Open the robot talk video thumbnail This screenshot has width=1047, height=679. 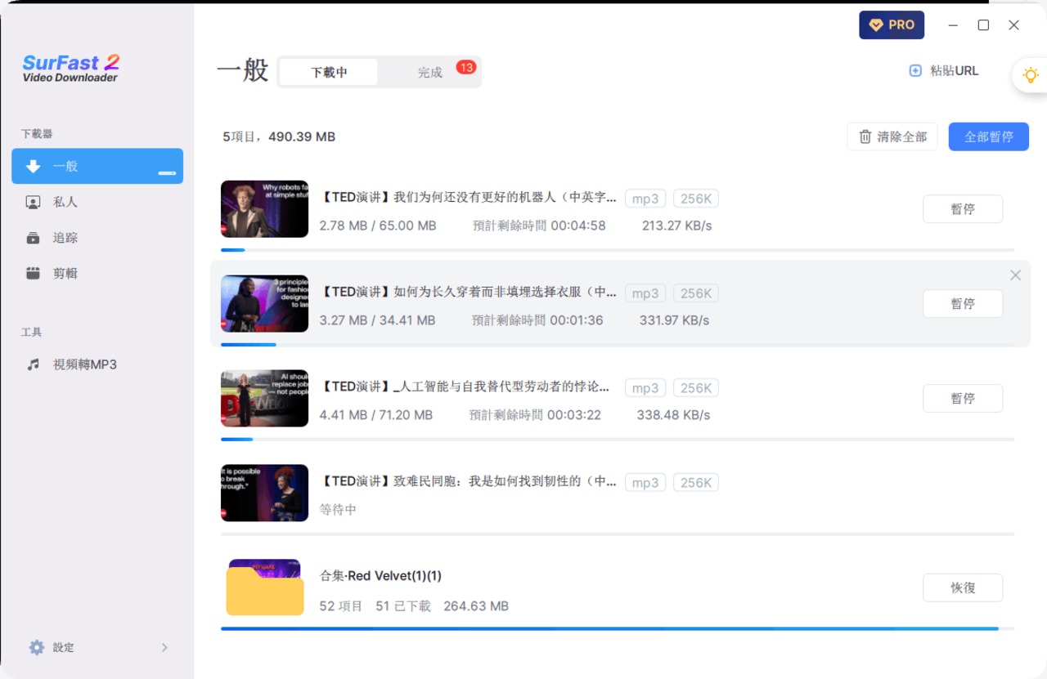[264, 209]
